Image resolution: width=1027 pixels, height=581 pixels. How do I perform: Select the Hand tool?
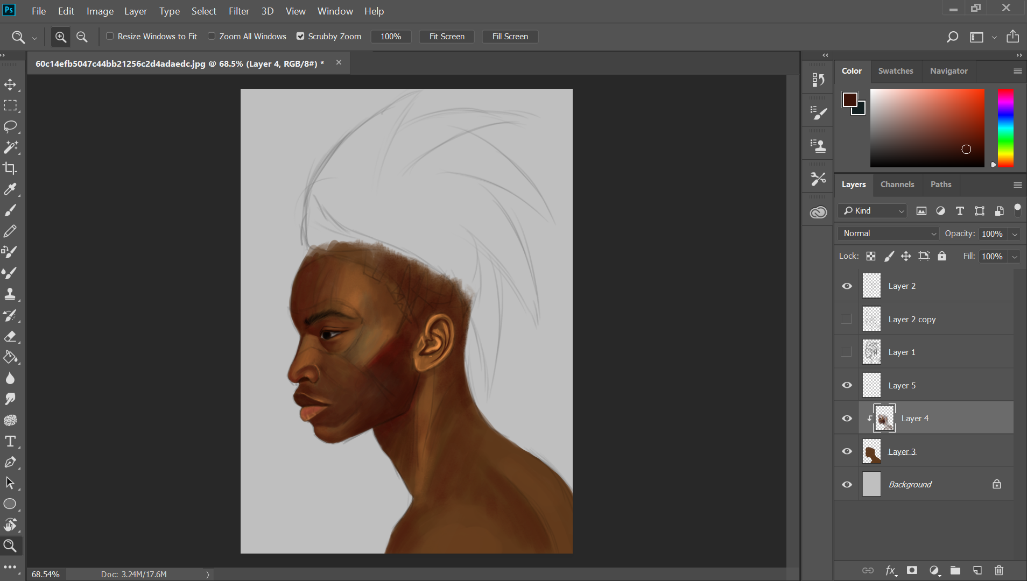tap(10, 525)
